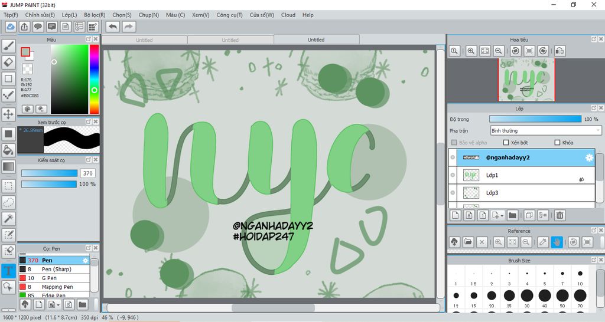
Task: Zoom in on the Navigator panel
Action: pos(471,51)
